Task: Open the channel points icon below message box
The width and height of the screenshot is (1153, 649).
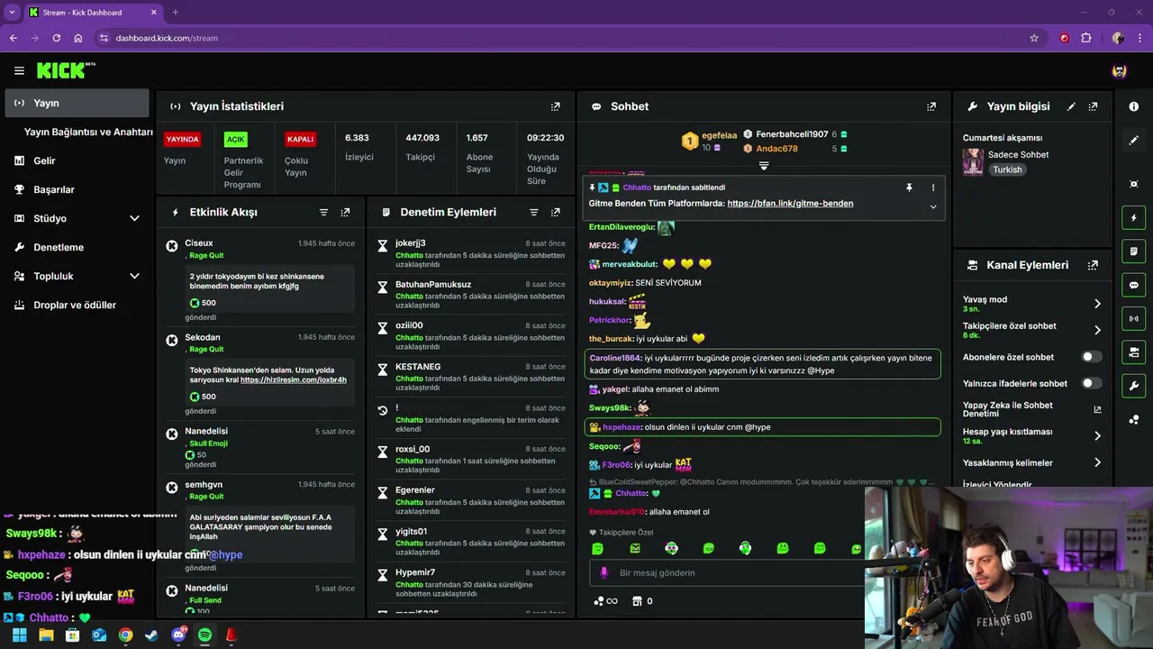Action: (605, 601)
